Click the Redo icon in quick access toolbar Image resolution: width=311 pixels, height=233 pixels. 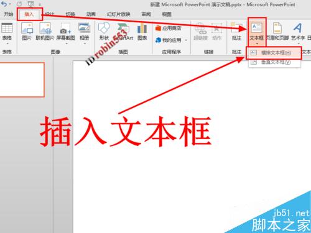[x=19, y=4]
